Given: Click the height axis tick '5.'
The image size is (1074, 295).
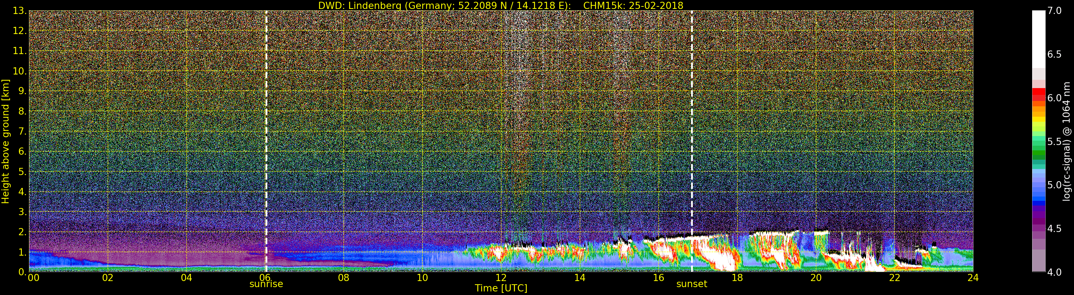Looking at the screenshot, I should 23,171.
